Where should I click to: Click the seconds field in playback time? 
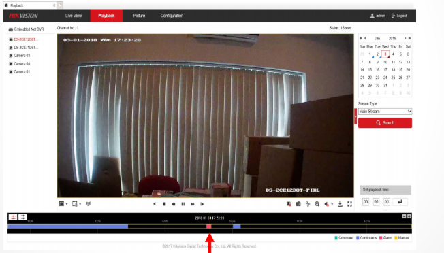pos(387,202)
